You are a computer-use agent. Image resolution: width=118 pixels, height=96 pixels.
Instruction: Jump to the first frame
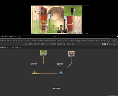click(x=32, y=44)
